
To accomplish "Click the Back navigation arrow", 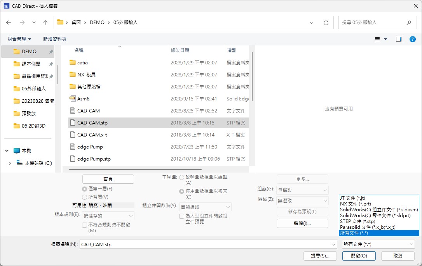I will pos(9,22).
